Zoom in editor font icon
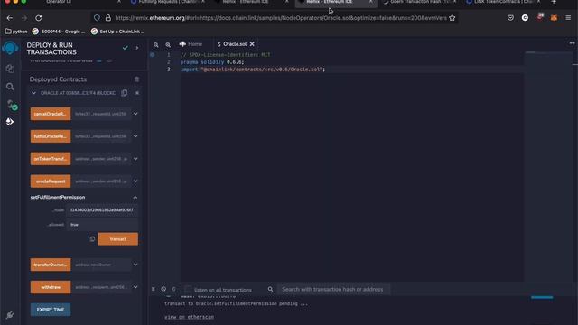The height and width of the screenshot is (325, 578). click(168, 44)
